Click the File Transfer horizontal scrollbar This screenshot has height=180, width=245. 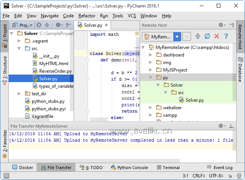point(94,160)
